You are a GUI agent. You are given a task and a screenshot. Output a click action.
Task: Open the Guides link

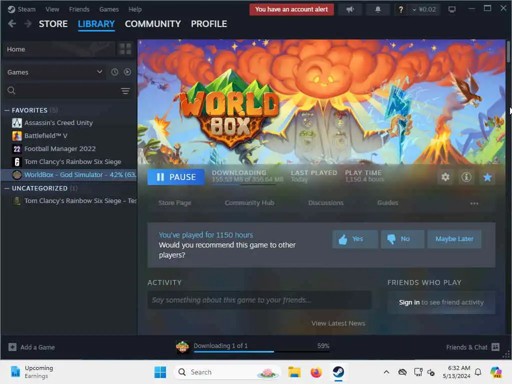pos(387,203)
